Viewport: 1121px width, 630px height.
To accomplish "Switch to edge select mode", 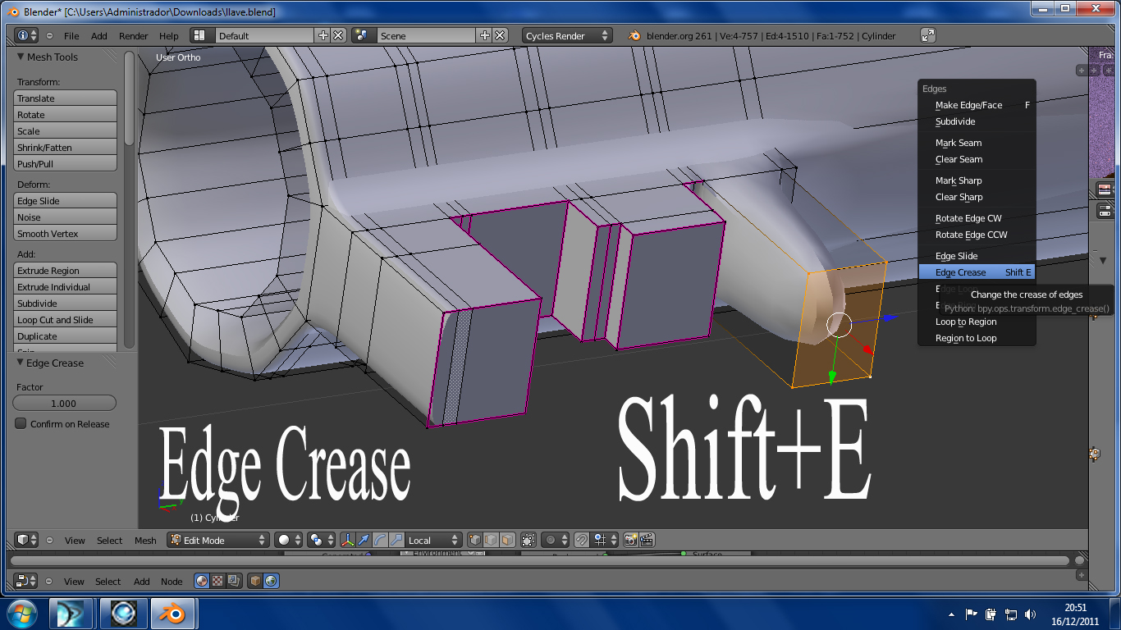I will tap(491, 540).
